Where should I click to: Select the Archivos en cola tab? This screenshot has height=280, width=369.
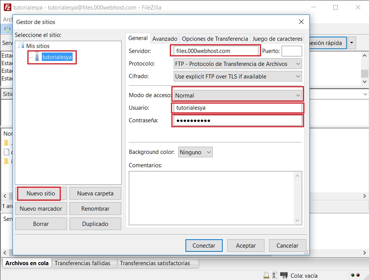(x=27, y=263)
